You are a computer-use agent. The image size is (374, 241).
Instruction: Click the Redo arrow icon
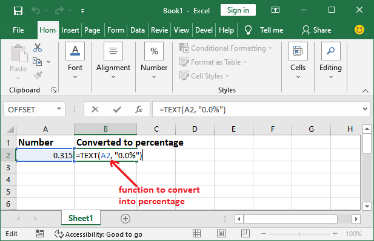pos(59,11)
